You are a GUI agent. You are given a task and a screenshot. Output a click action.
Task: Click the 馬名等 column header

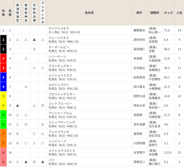(89, 13)
